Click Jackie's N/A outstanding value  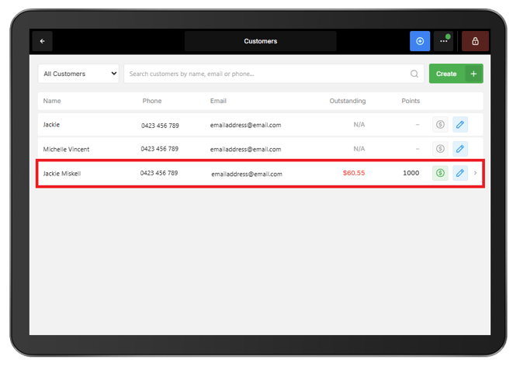(x=359, y=125)
